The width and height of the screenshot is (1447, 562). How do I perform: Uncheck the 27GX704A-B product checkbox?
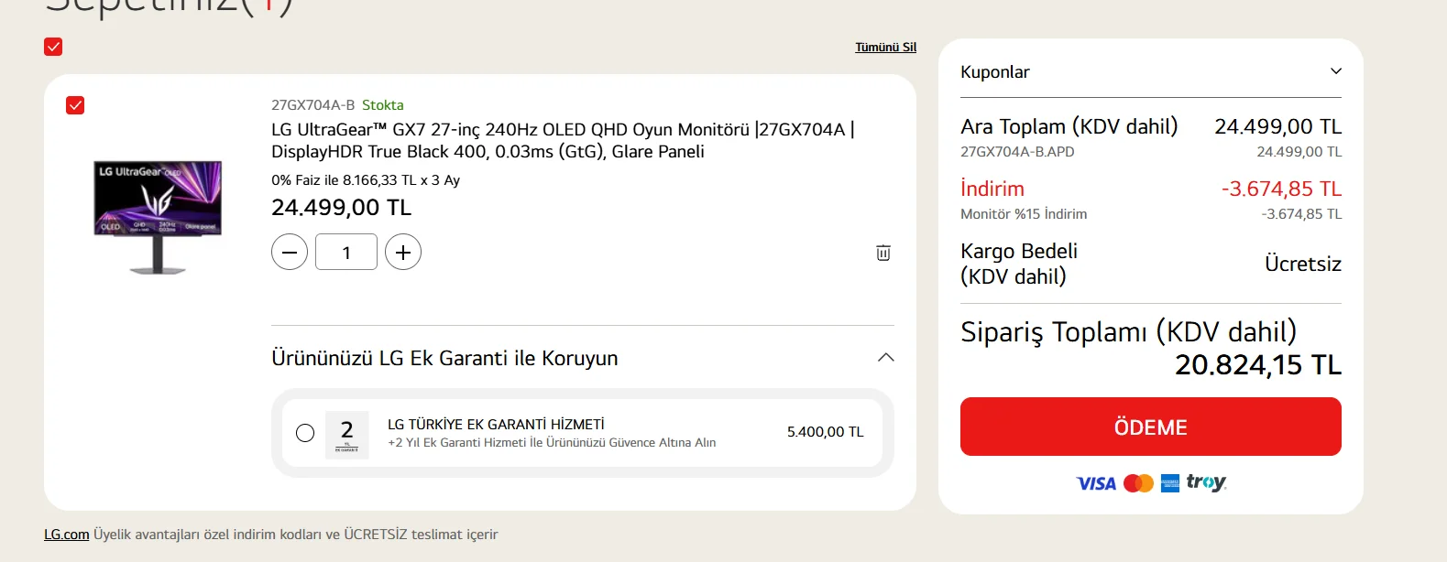click(75, 105)
